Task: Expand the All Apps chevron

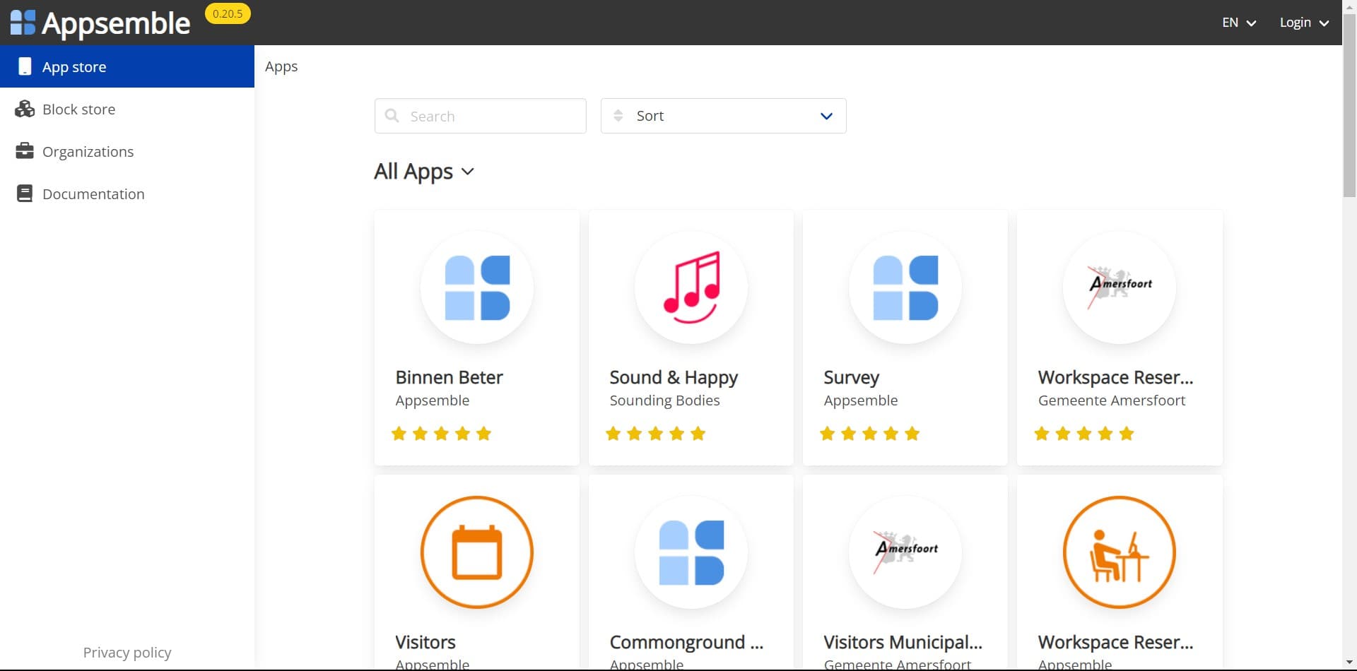Action: click(x=467, y=172)
